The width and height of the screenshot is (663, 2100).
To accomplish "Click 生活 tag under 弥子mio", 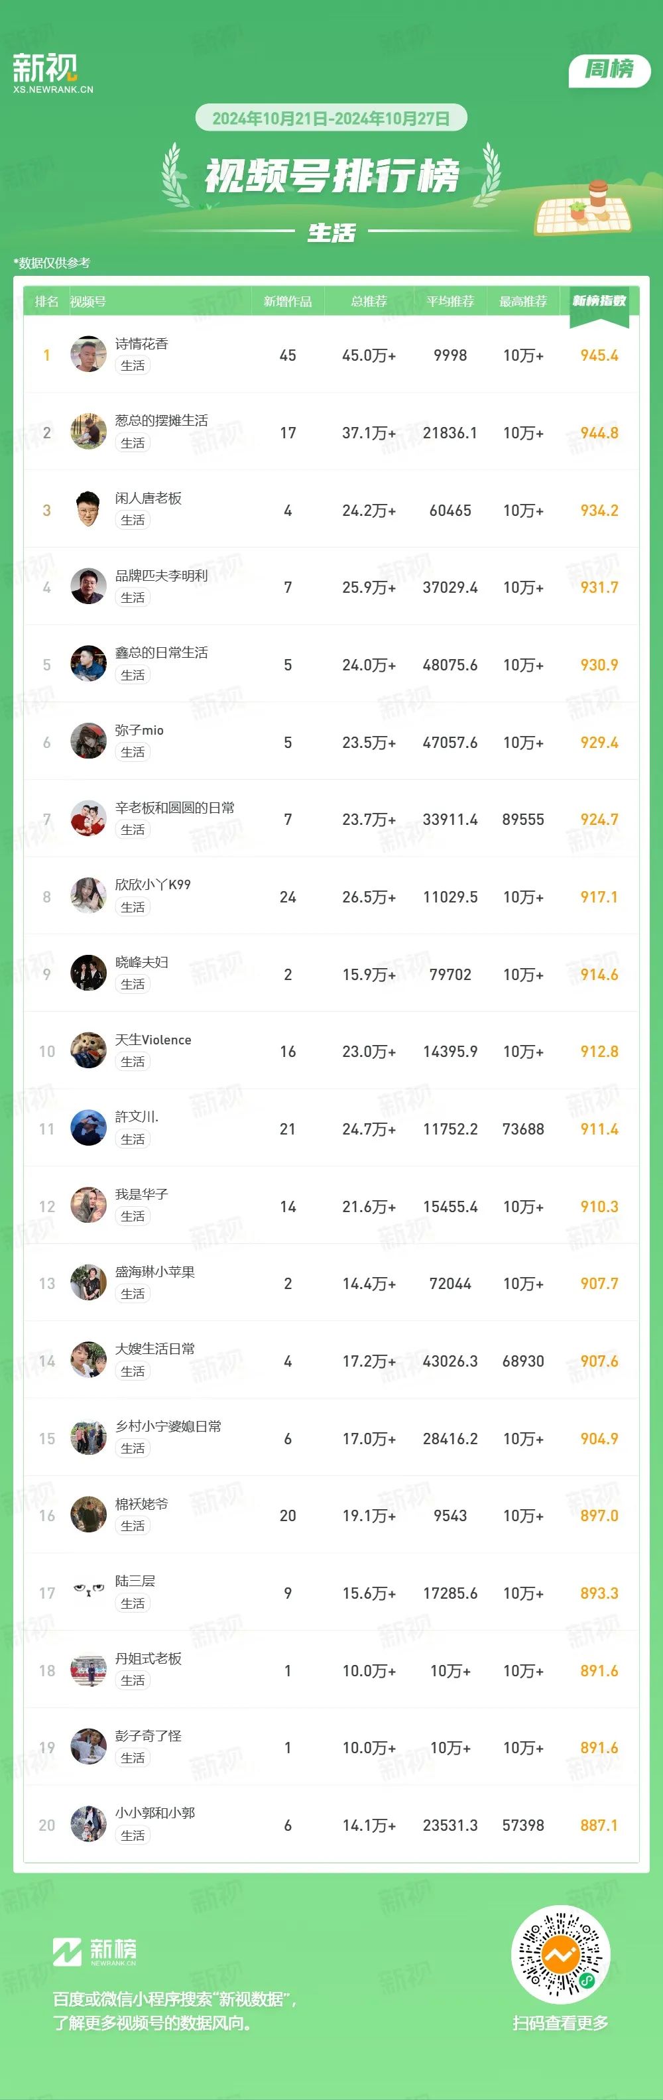I will [132, 753].
